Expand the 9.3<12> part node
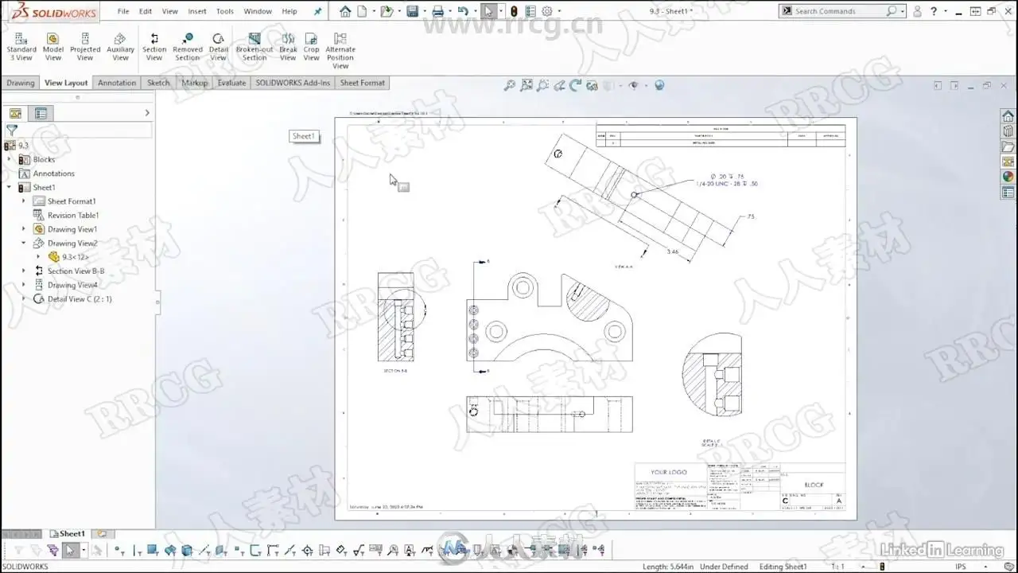This screenshot has width=1018, height=573. 38,257
